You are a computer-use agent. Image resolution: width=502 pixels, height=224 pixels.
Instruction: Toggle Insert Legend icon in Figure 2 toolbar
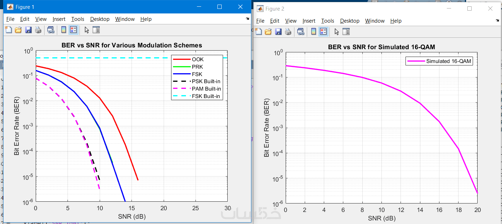(323, 32)
